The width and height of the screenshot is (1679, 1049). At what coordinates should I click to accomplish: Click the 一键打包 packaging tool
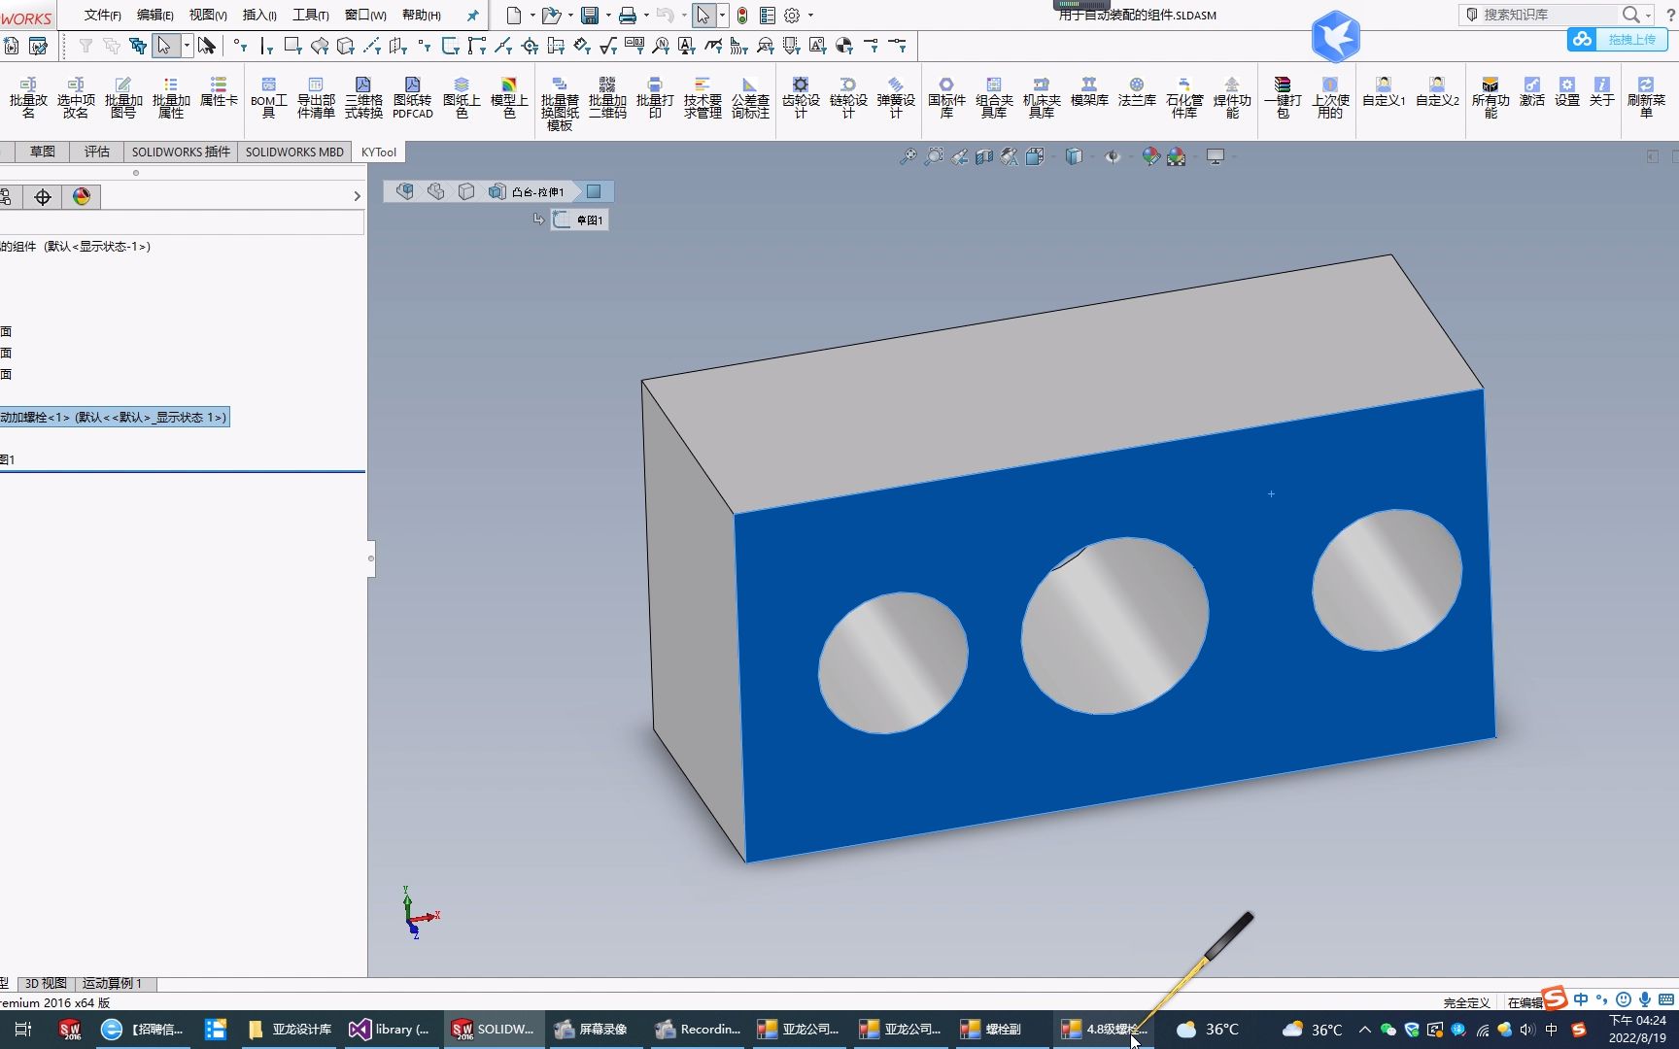[x=1282, y=96]
